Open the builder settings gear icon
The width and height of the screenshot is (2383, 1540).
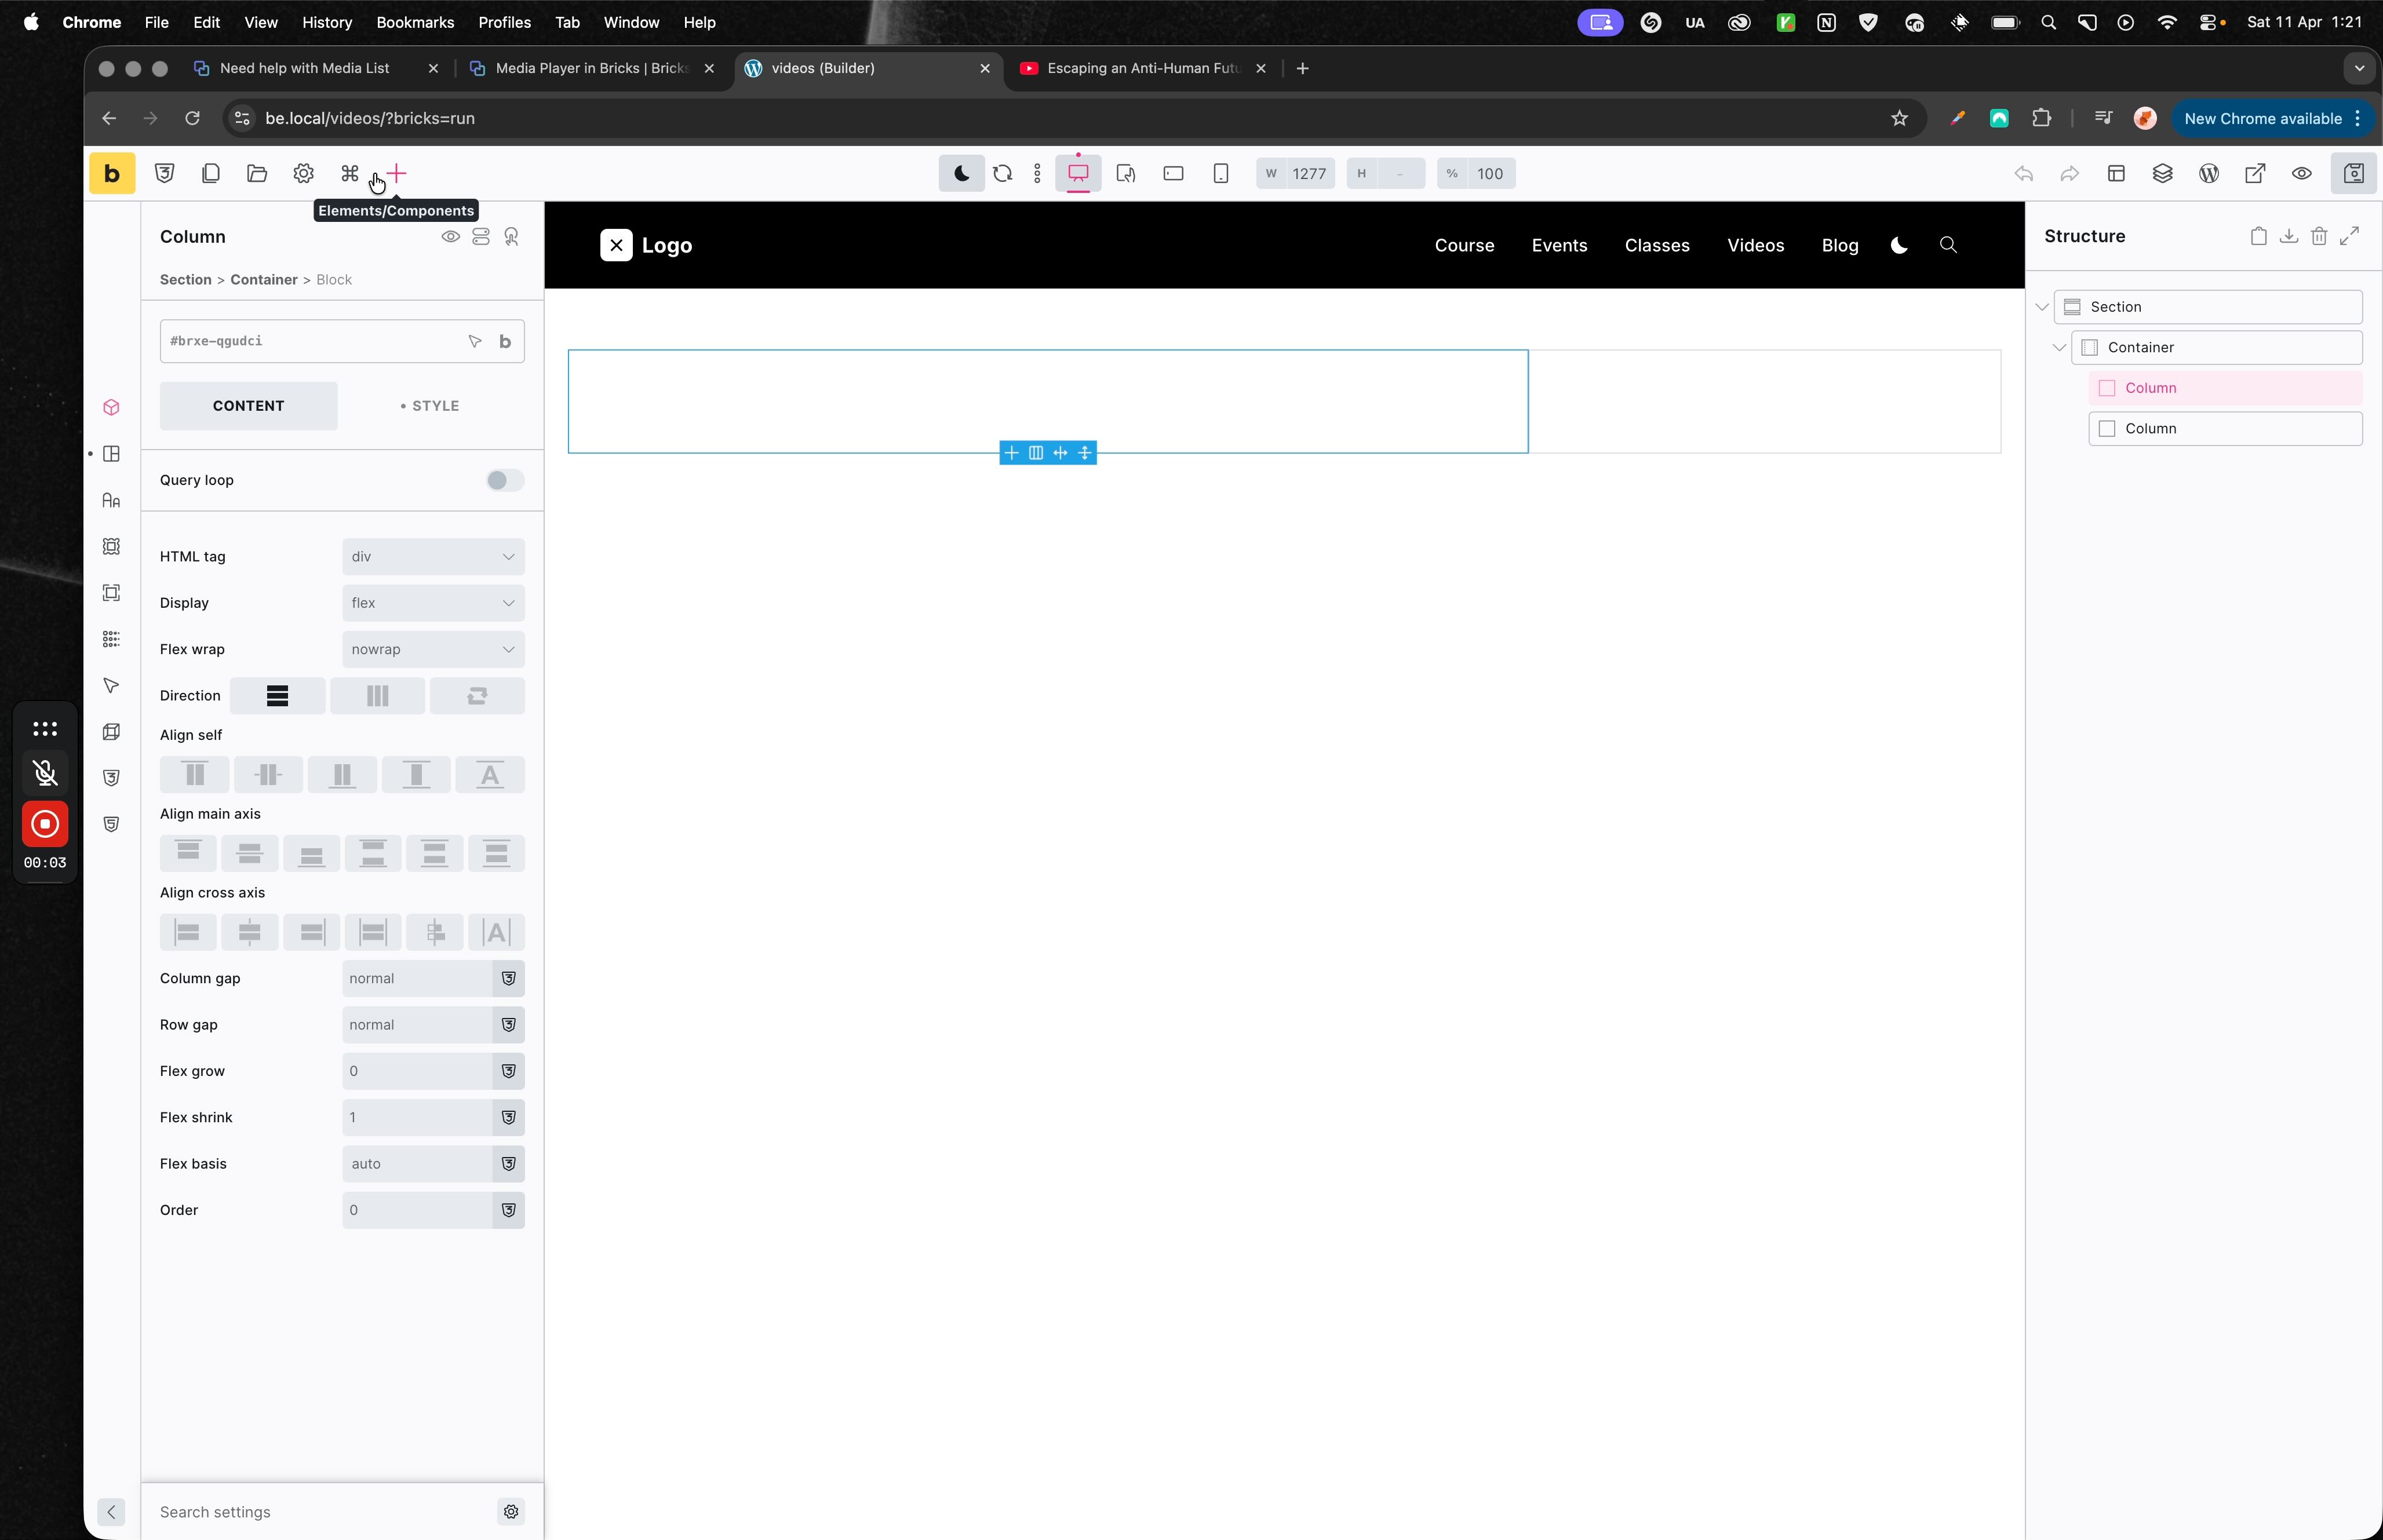303,174
